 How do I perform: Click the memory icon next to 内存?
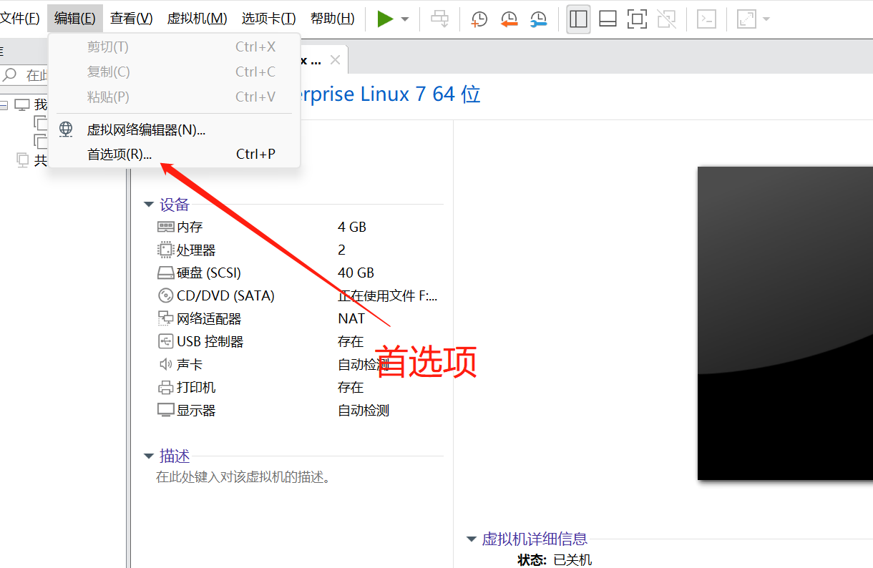[x=165, y=227]
